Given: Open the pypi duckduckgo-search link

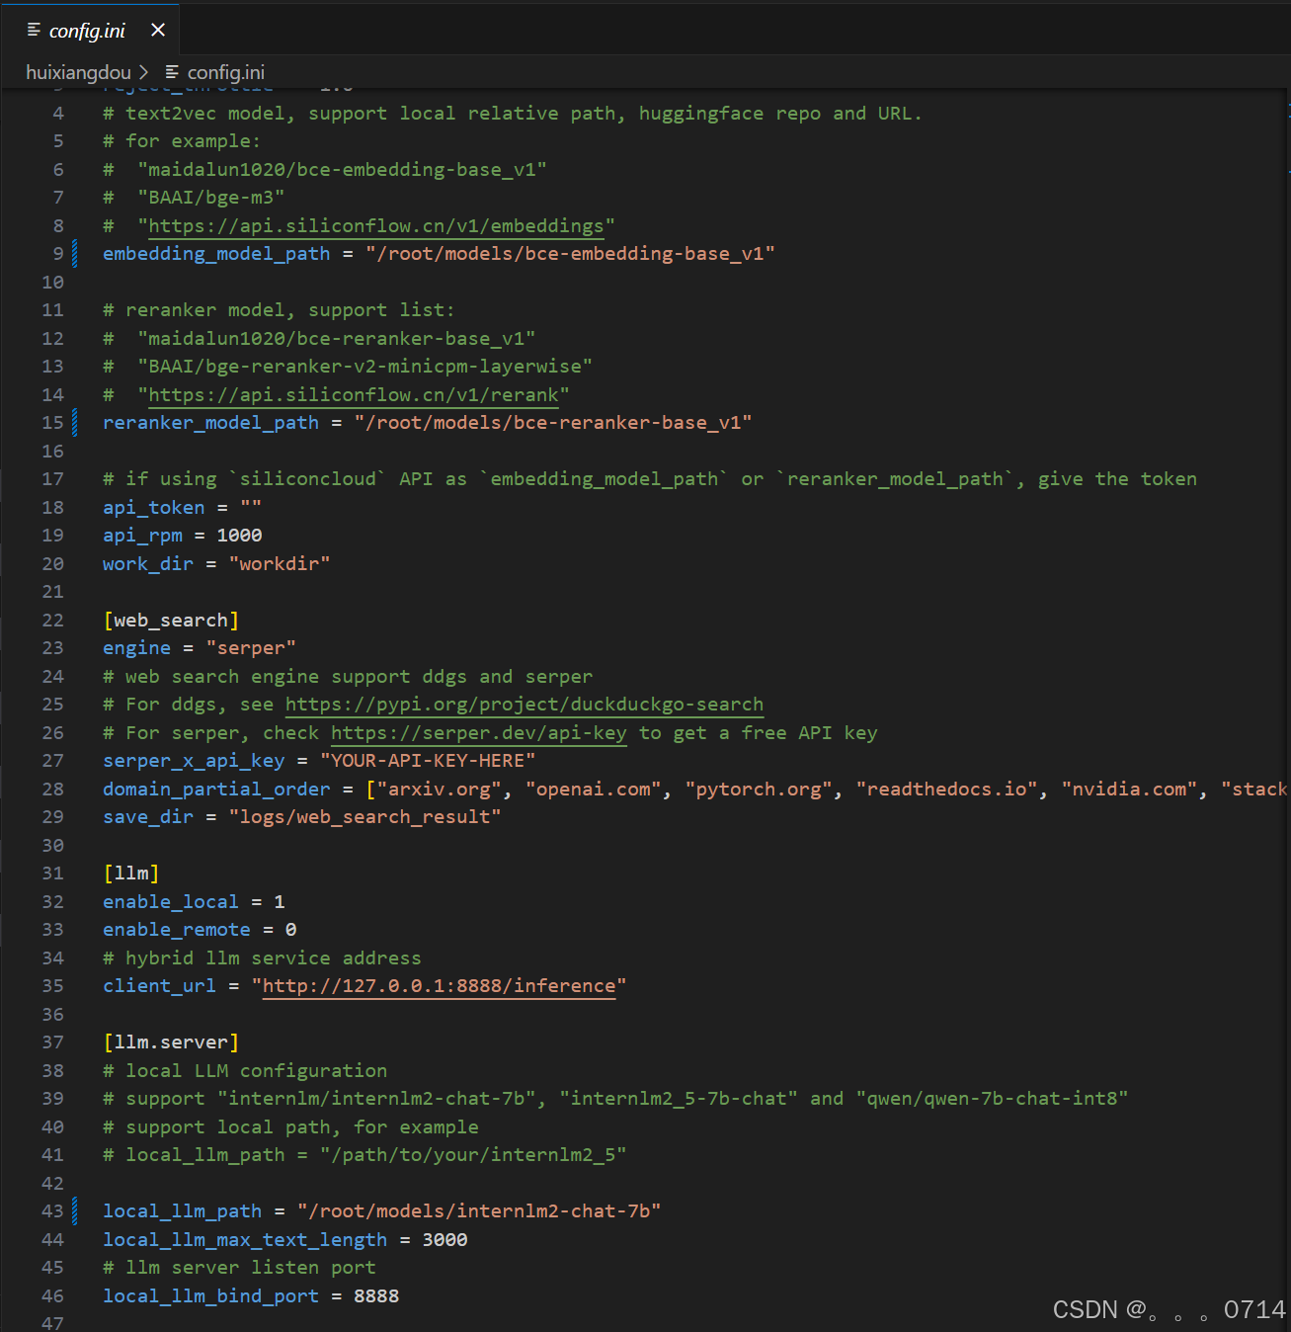Looking at the screenshot, I should click(524, 705).
